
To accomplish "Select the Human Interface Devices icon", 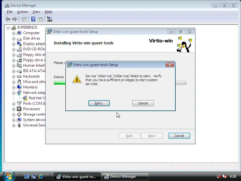I will click(x=19, y=65).
